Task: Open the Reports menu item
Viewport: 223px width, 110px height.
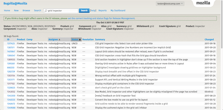Action: [x=103, y=10]
